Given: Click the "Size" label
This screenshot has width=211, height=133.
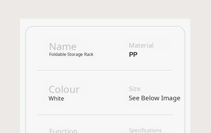Looking at the screenshot, I should coord(135,89).
